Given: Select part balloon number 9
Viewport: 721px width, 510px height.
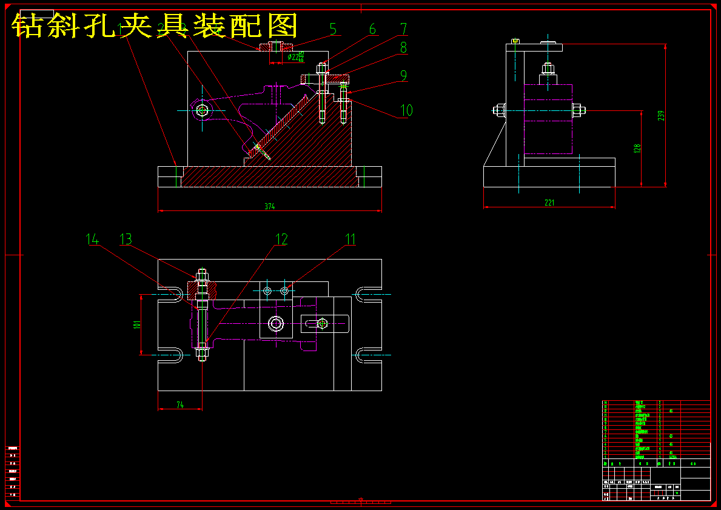Looking at the screenshot, I should tap(404, 76).
